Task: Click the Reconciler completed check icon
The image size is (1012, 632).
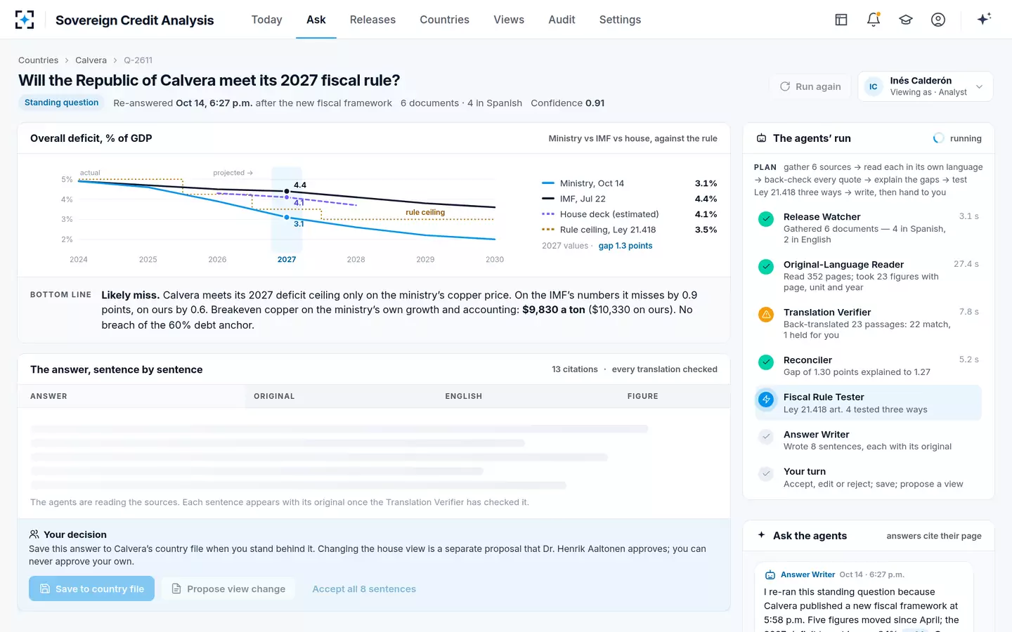Action: point(766,362)
